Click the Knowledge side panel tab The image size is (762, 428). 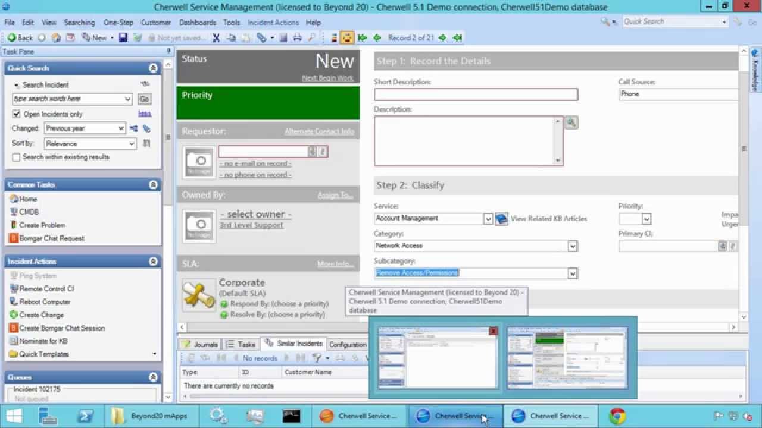[755, 71]
